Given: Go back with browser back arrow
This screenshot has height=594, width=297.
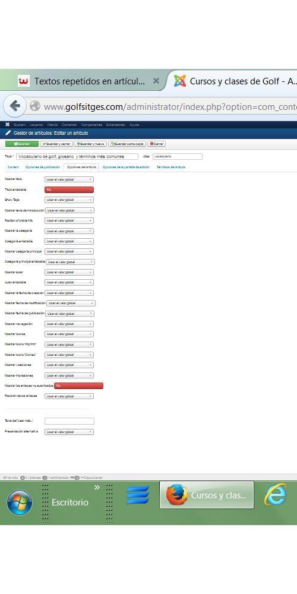Looking at the screenshot, I should tap(15, 106).
